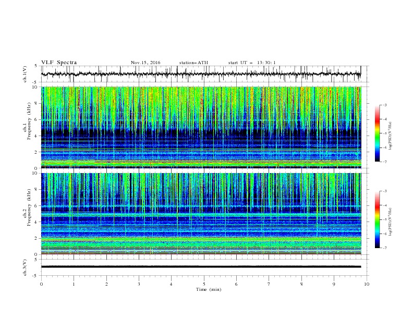The image size is (413, 319).
Task: Click the lower ch.2 color bar scale
Action: tap(377, 219)
